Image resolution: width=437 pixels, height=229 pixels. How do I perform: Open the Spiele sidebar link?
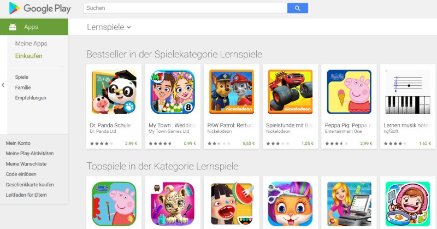click(22, 77)
